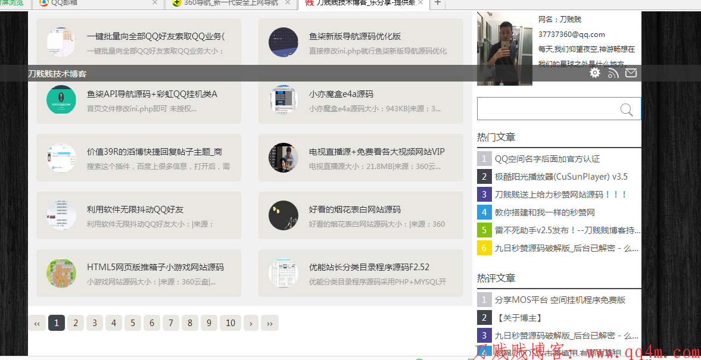Click thumbnail of 鱼柒新版导航源码优化版 post
The image size is (701, 360).
[x=283, y=42]
